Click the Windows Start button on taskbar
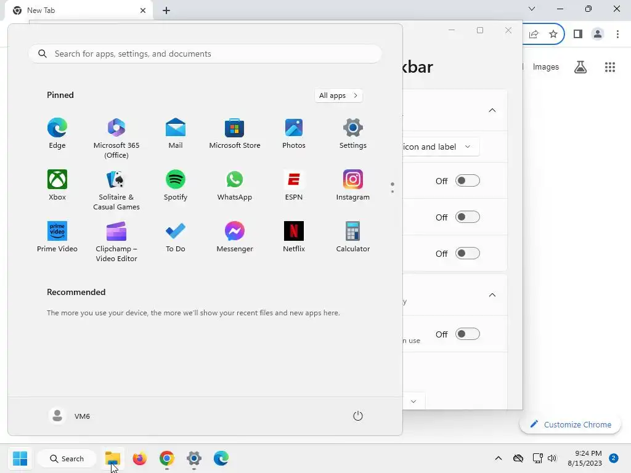631x473 pixels. (20, 458)
